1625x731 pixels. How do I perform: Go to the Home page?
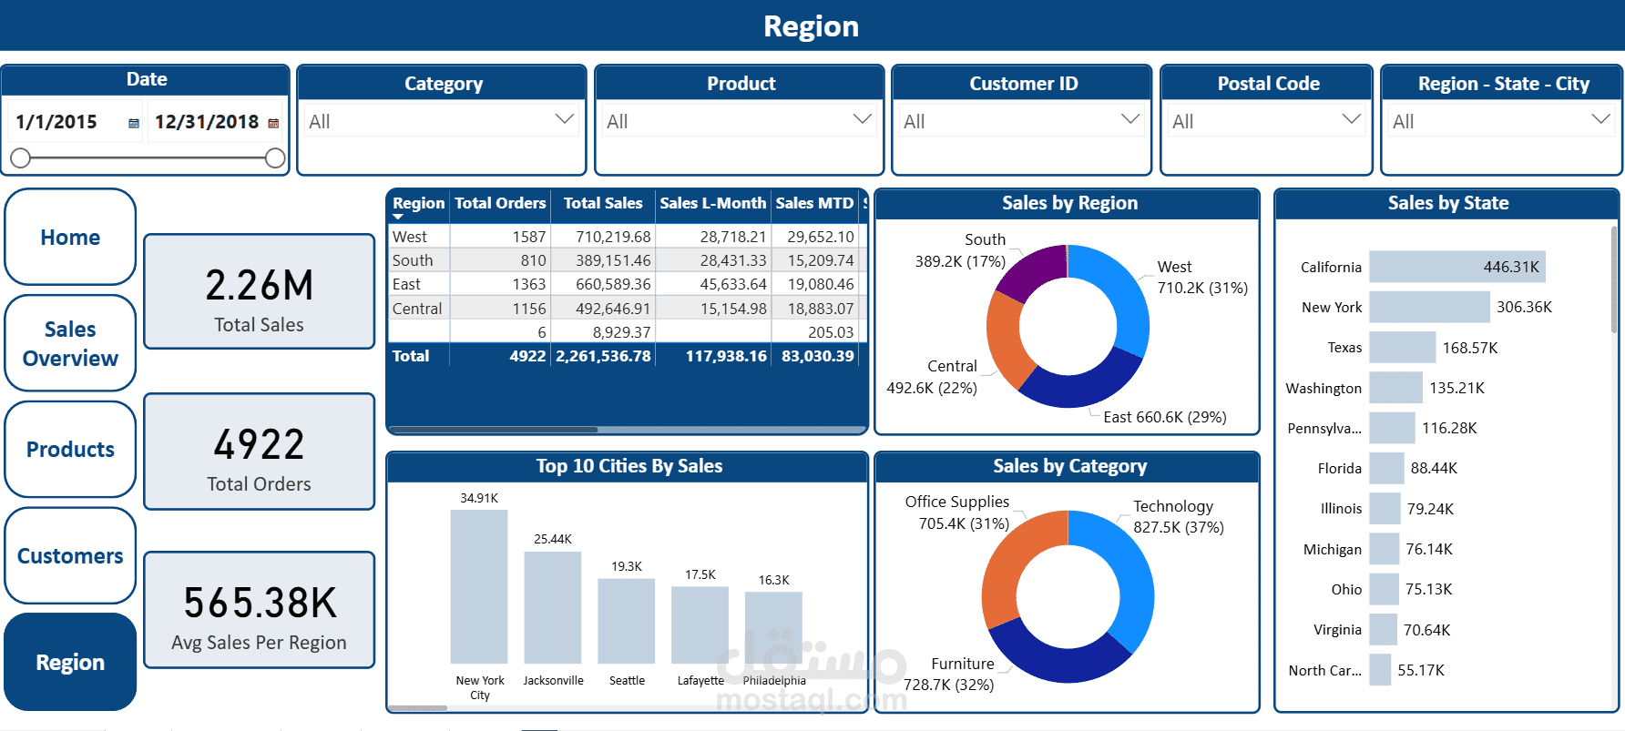click(70, 237)
